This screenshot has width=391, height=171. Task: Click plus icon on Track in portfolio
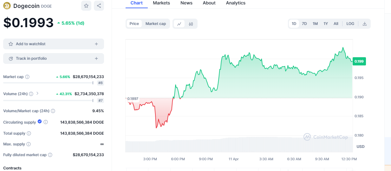coord(96,58)
